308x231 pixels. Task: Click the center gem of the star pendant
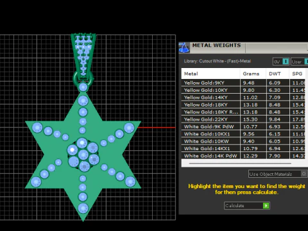pos(83,155)
